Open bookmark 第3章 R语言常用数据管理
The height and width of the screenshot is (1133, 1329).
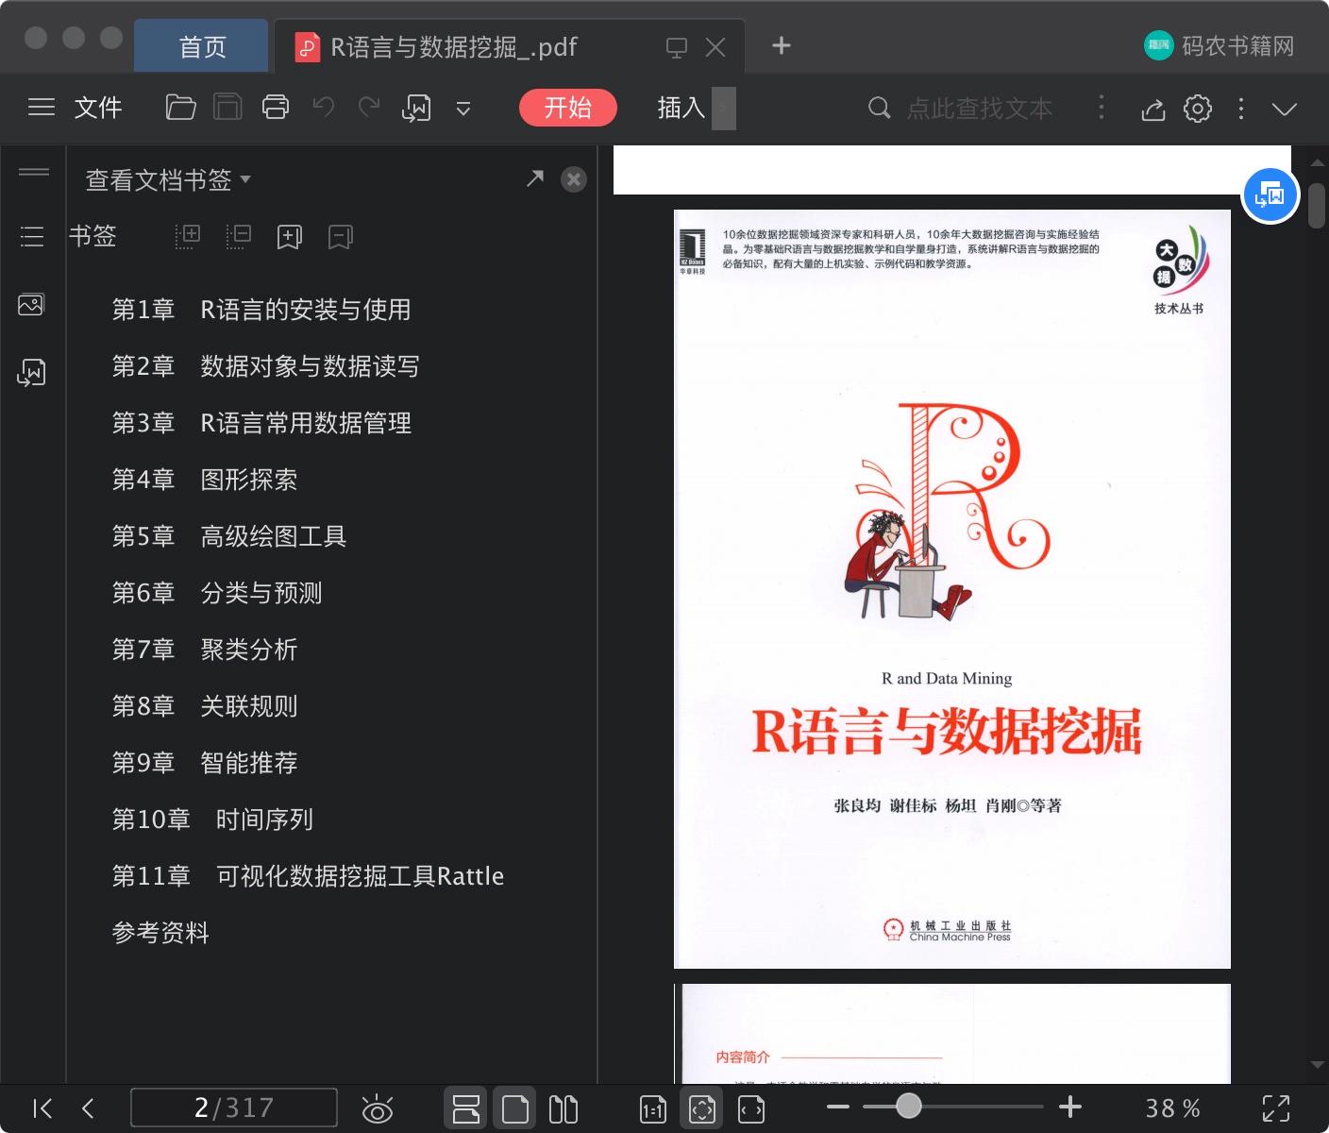[x=261, y=423]
